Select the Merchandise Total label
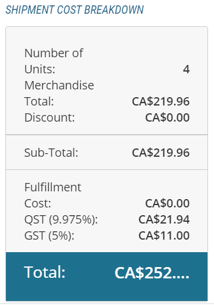214x307 pixels. tap(59, 94)
